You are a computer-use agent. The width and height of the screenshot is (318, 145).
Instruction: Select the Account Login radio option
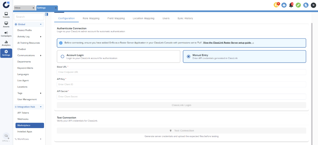(62, 56)
